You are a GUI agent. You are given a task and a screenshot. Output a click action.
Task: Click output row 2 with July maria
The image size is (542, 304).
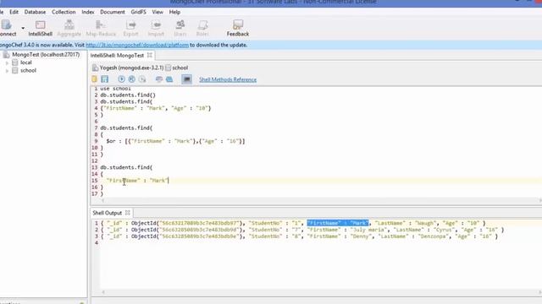coord(302,230)
